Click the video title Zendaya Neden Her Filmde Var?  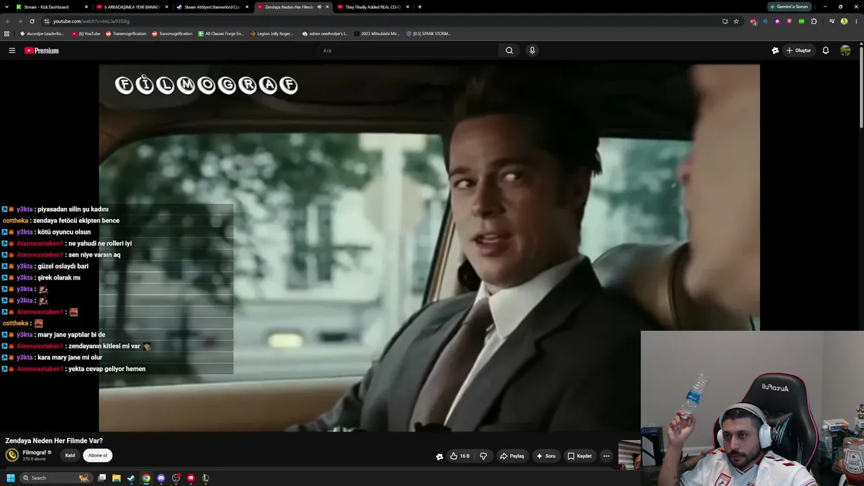[54, 441]
